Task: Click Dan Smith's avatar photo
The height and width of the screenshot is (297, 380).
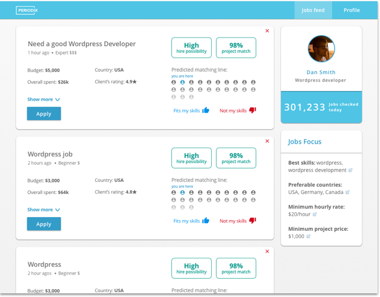Action: click(x=321, y=48)
